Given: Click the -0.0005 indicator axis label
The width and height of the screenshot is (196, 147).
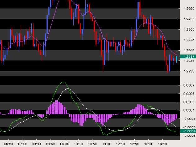Looking at the screenshot, I should pos(189,136).
